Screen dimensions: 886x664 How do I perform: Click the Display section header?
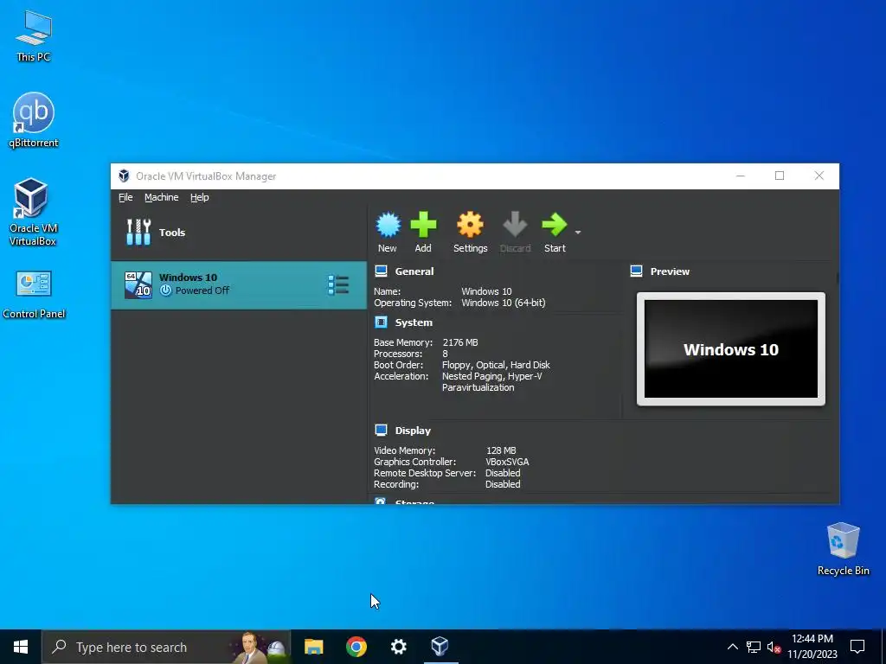[x=413, y=431]
